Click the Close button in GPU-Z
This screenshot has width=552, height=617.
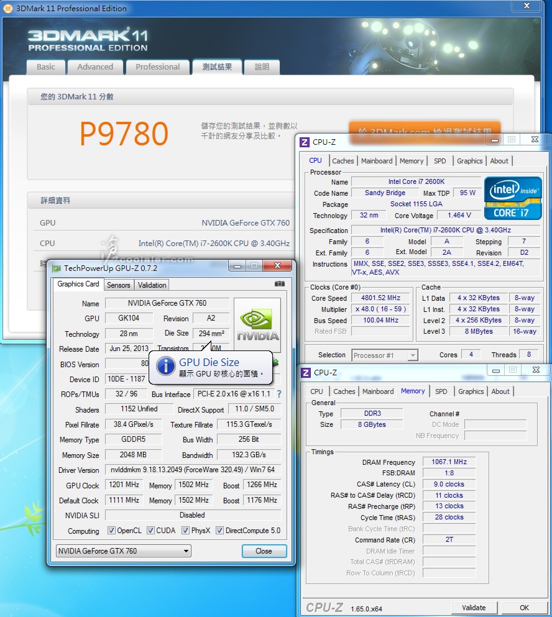(264, 551)
